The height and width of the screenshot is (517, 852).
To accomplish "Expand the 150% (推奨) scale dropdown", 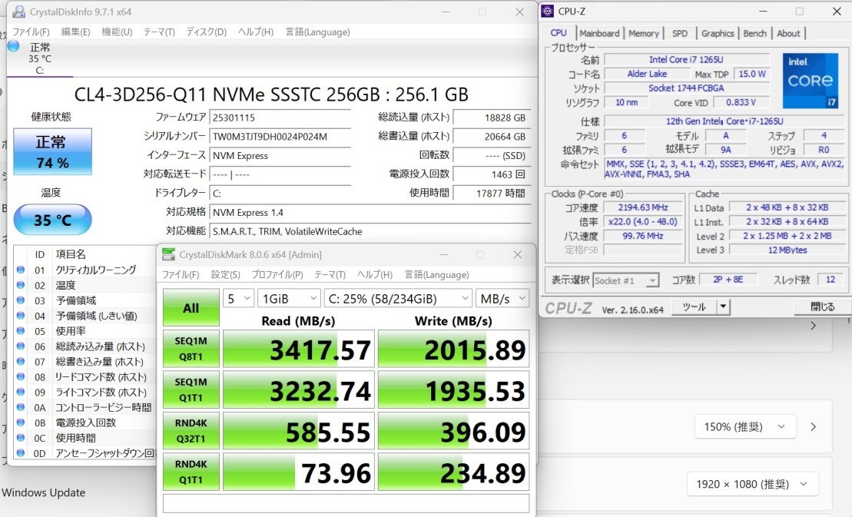I will pos(741,426).
